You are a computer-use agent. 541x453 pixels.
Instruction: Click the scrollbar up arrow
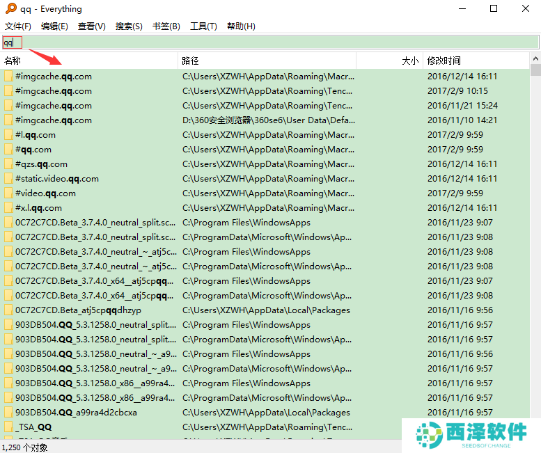535,58
